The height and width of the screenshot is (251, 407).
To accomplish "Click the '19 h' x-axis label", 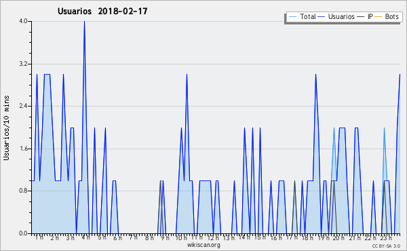I will pos(324,237).
